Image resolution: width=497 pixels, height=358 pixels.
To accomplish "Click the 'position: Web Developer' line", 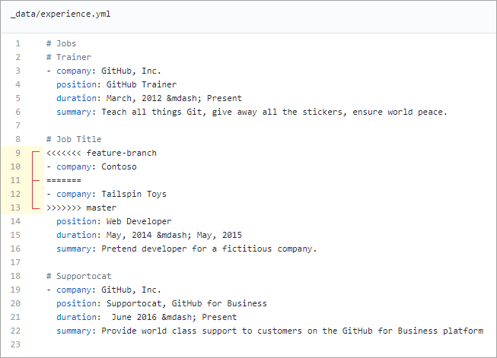I will click(113, 221).
